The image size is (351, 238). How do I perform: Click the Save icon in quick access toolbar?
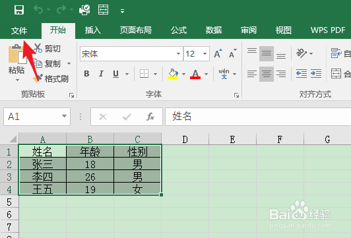tap(19, 10)
